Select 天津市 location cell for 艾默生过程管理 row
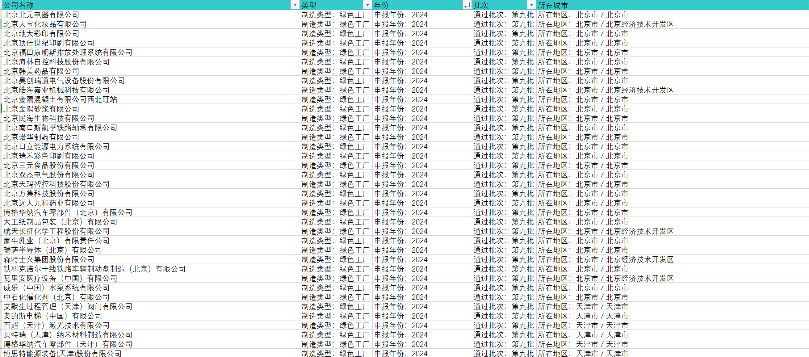 point(672,307)
